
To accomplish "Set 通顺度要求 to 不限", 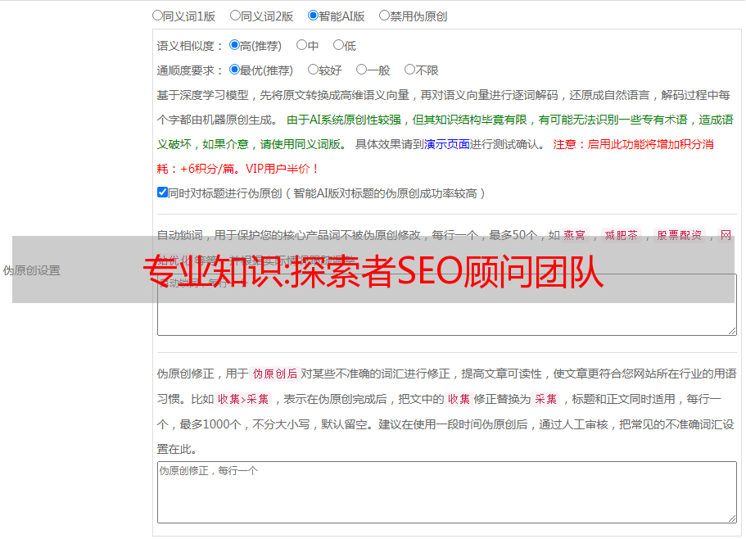I will click(409, 70).
